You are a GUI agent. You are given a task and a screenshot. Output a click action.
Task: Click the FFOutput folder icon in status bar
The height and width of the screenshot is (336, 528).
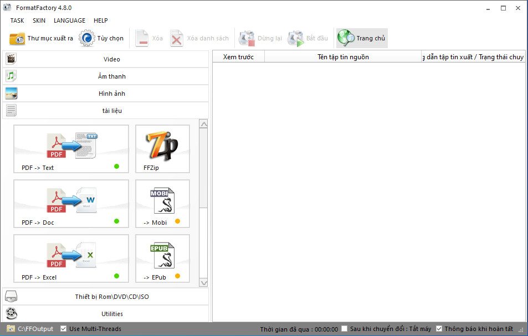[x=11, y=329]
